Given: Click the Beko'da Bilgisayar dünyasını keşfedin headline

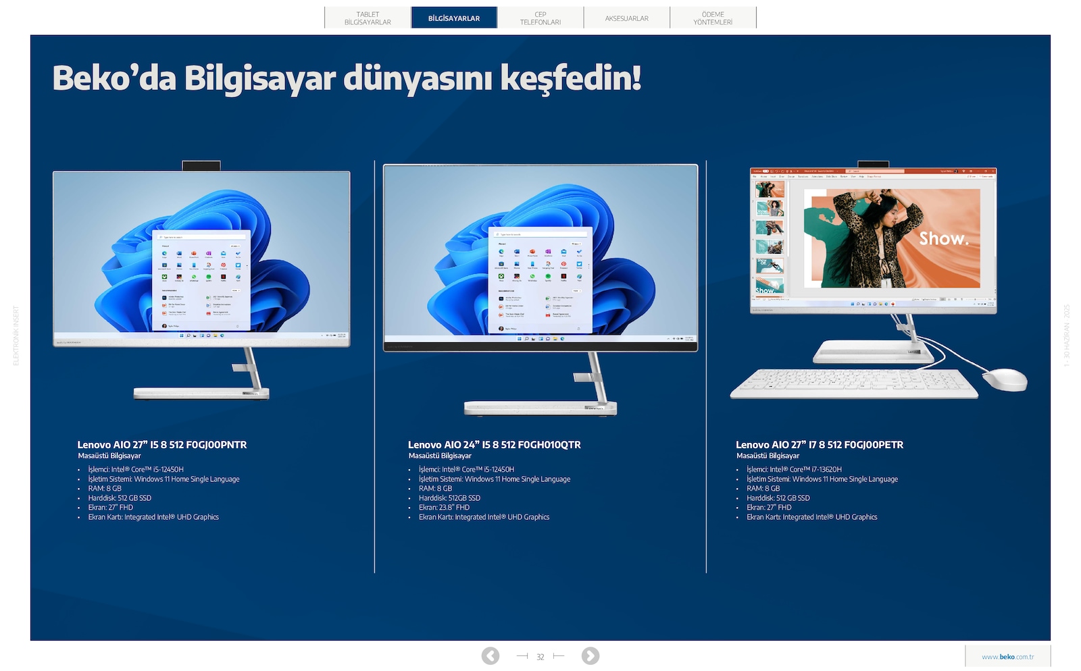Looking at the screenshot, I should pyautogui.click(x=347, y=78).
